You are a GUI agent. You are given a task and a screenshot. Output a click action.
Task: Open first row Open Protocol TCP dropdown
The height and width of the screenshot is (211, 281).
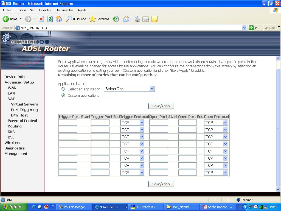(x=216, y=123)
